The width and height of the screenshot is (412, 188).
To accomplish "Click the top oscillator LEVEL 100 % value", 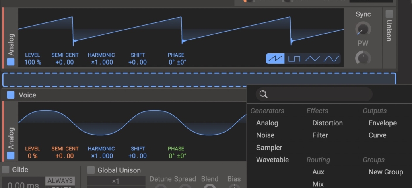I will (x=33, y=62).
